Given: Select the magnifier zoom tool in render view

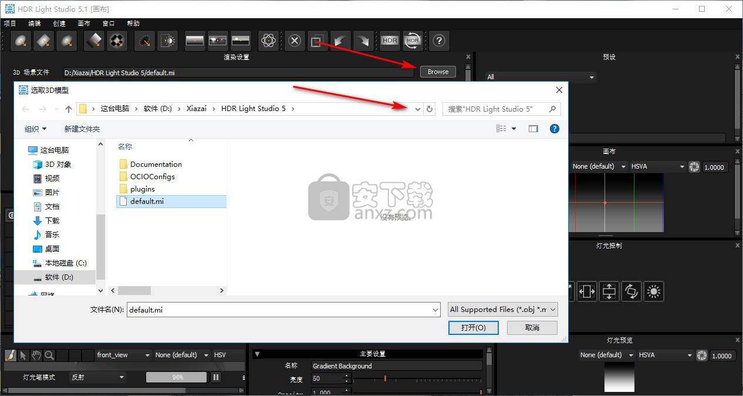Looking at the screenshot, I should [49, 355].
